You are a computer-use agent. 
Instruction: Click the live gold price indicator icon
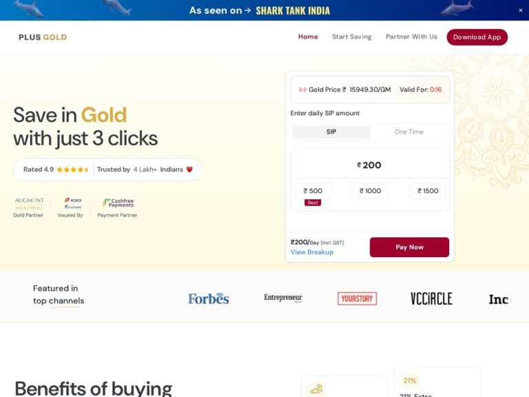point(302,90)
